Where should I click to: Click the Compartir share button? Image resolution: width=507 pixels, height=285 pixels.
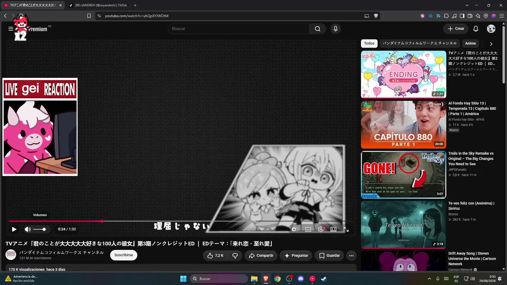coord(261,256)
